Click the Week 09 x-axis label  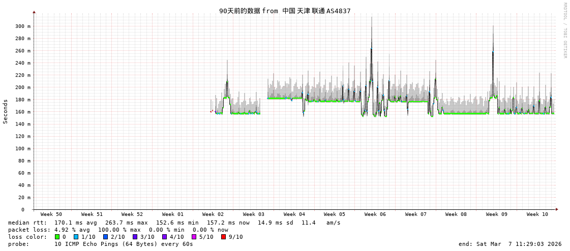(x=497, y=214)
